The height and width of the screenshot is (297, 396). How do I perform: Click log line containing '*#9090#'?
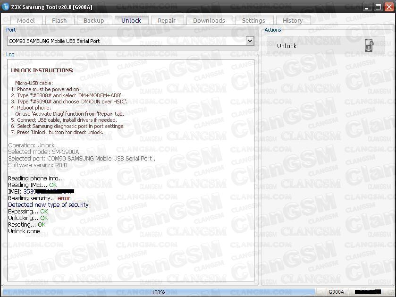69,102
